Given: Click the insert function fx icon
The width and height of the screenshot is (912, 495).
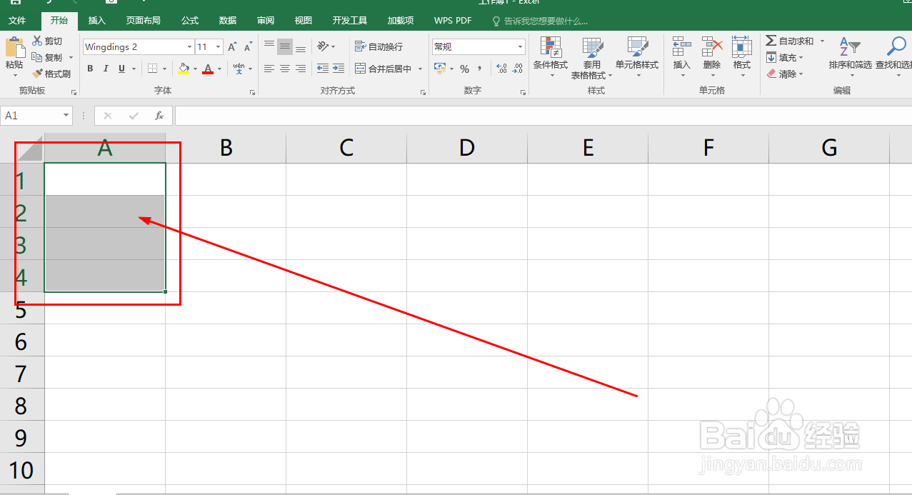Looking at the screenshot, I should (x=159, y=115).
